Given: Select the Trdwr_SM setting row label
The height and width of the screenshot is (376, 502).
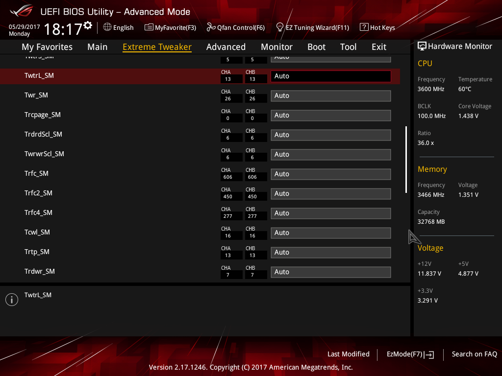Looking at the screenshot, I should coord(40,271).
